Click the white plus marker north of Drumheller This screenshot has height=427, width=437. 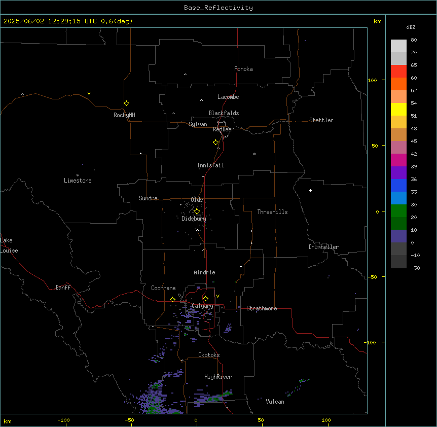[310, 190]
